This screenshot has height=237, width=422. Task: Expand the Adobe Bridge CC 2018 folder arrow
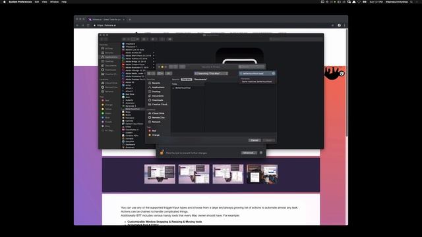(x=154, y=61)
